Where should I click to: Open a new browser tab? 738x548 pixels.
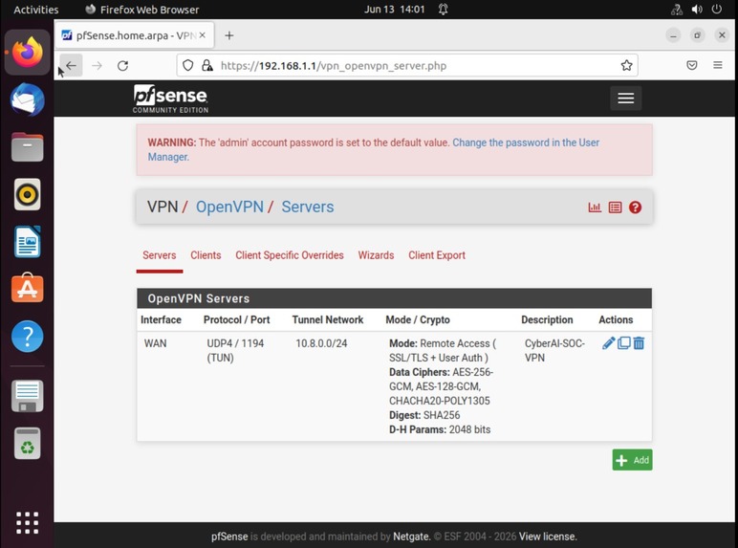point(229,35)
